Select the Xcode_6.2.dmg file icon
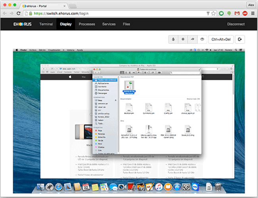This screenshot has height=198, width=258. 188,129
